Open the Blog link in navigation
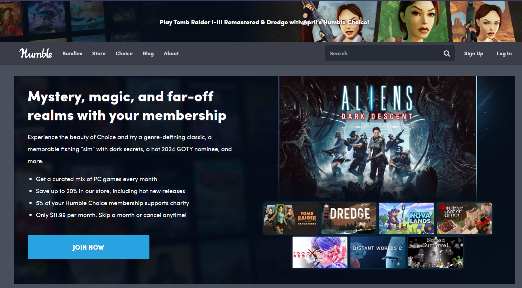The height and width of the screenshot is (288, 522). coord(148,53)
